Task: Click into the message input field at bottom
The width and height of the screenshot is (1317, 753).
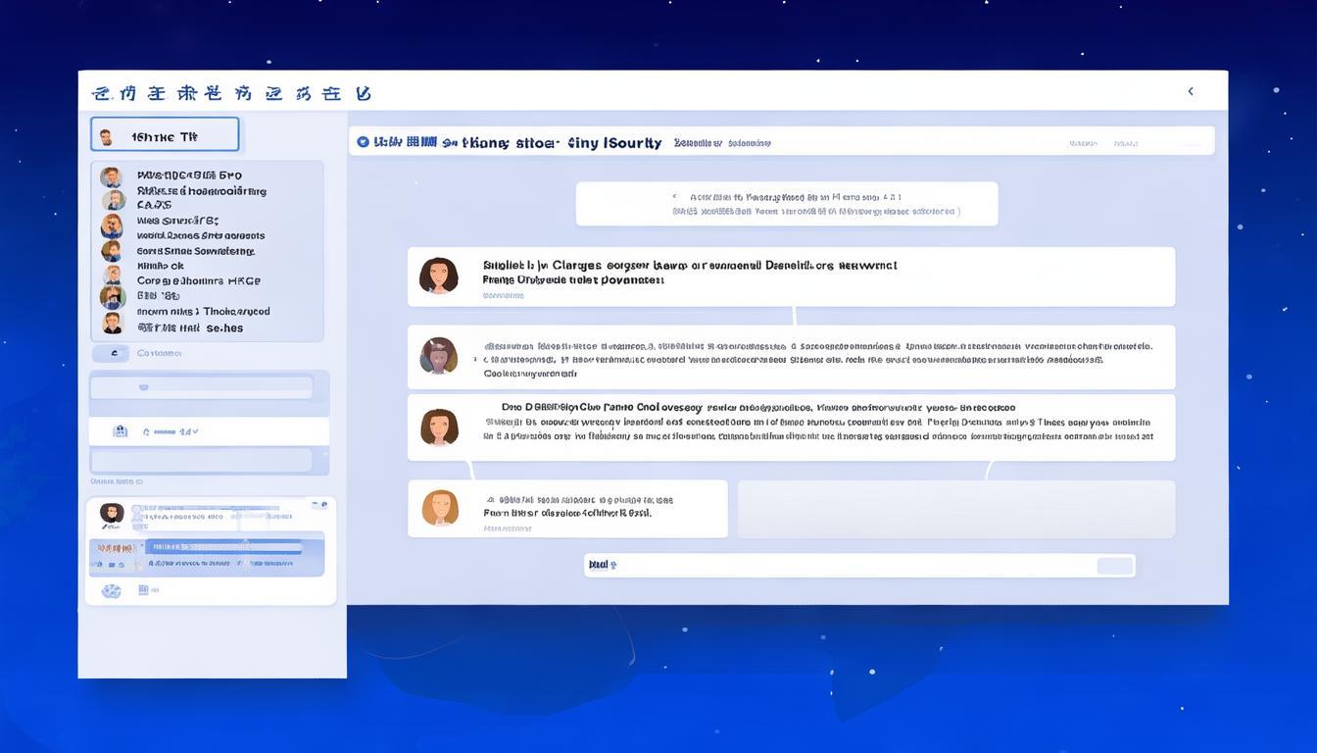Action: [843, 565]
